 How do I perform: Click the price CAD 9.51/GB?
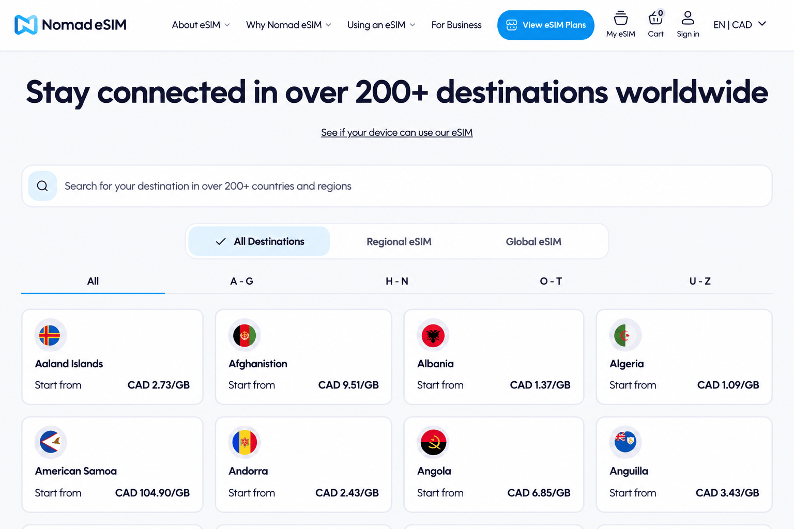pos(348,385)
